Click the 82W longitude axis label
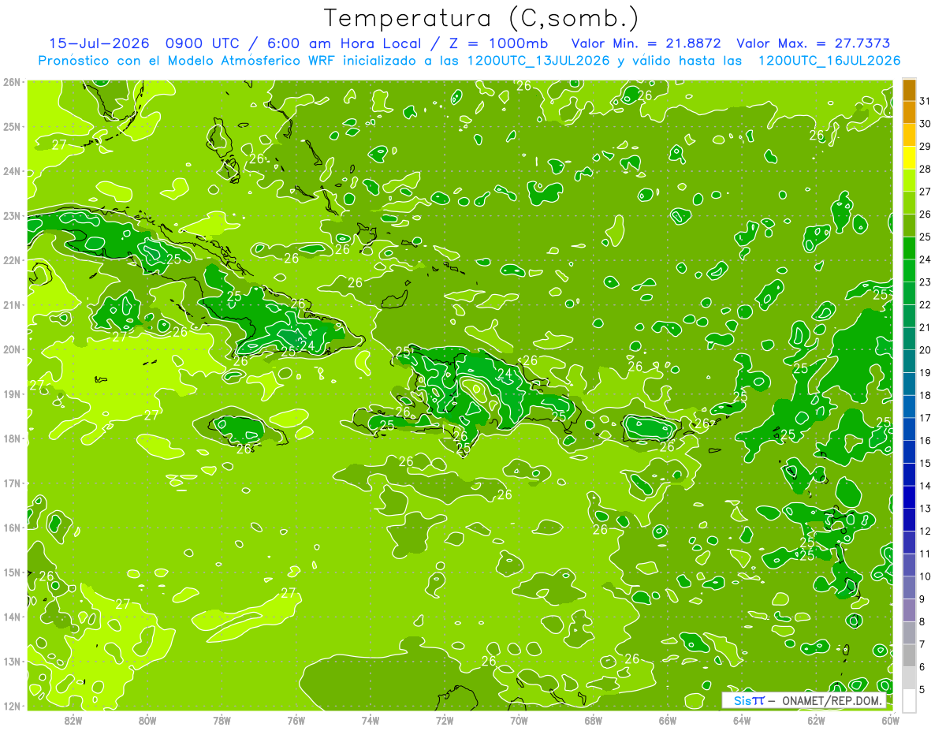 73,720
